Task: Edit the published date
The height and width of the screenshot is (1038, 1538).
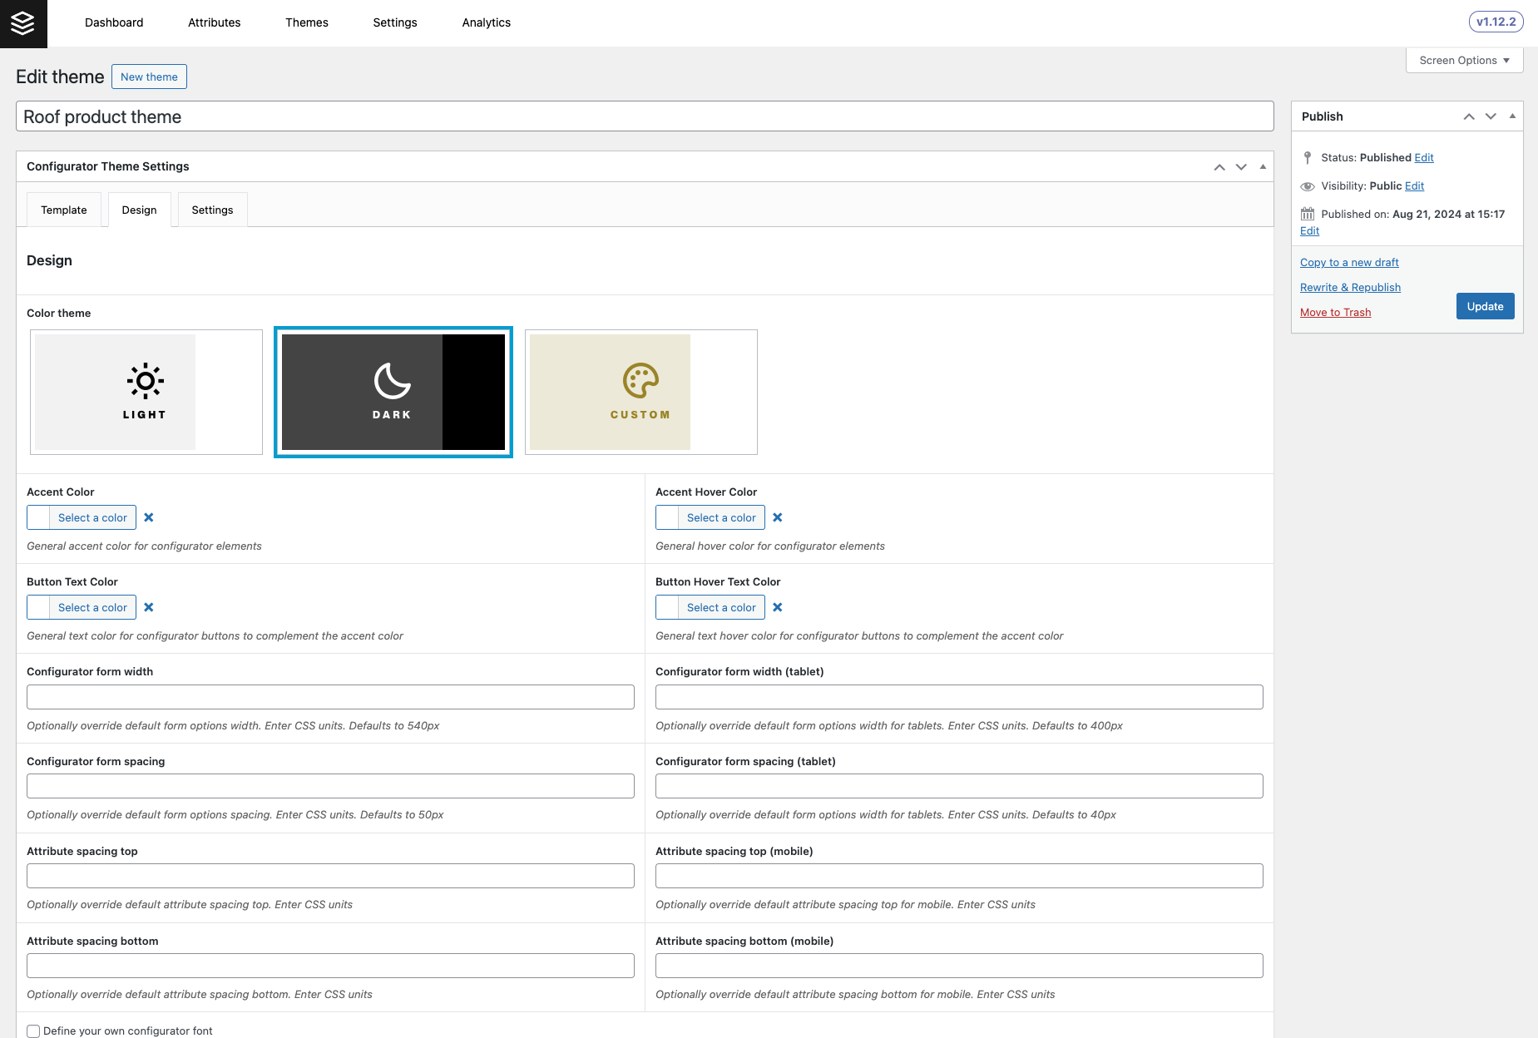Action: click(x=1309, y=230)
